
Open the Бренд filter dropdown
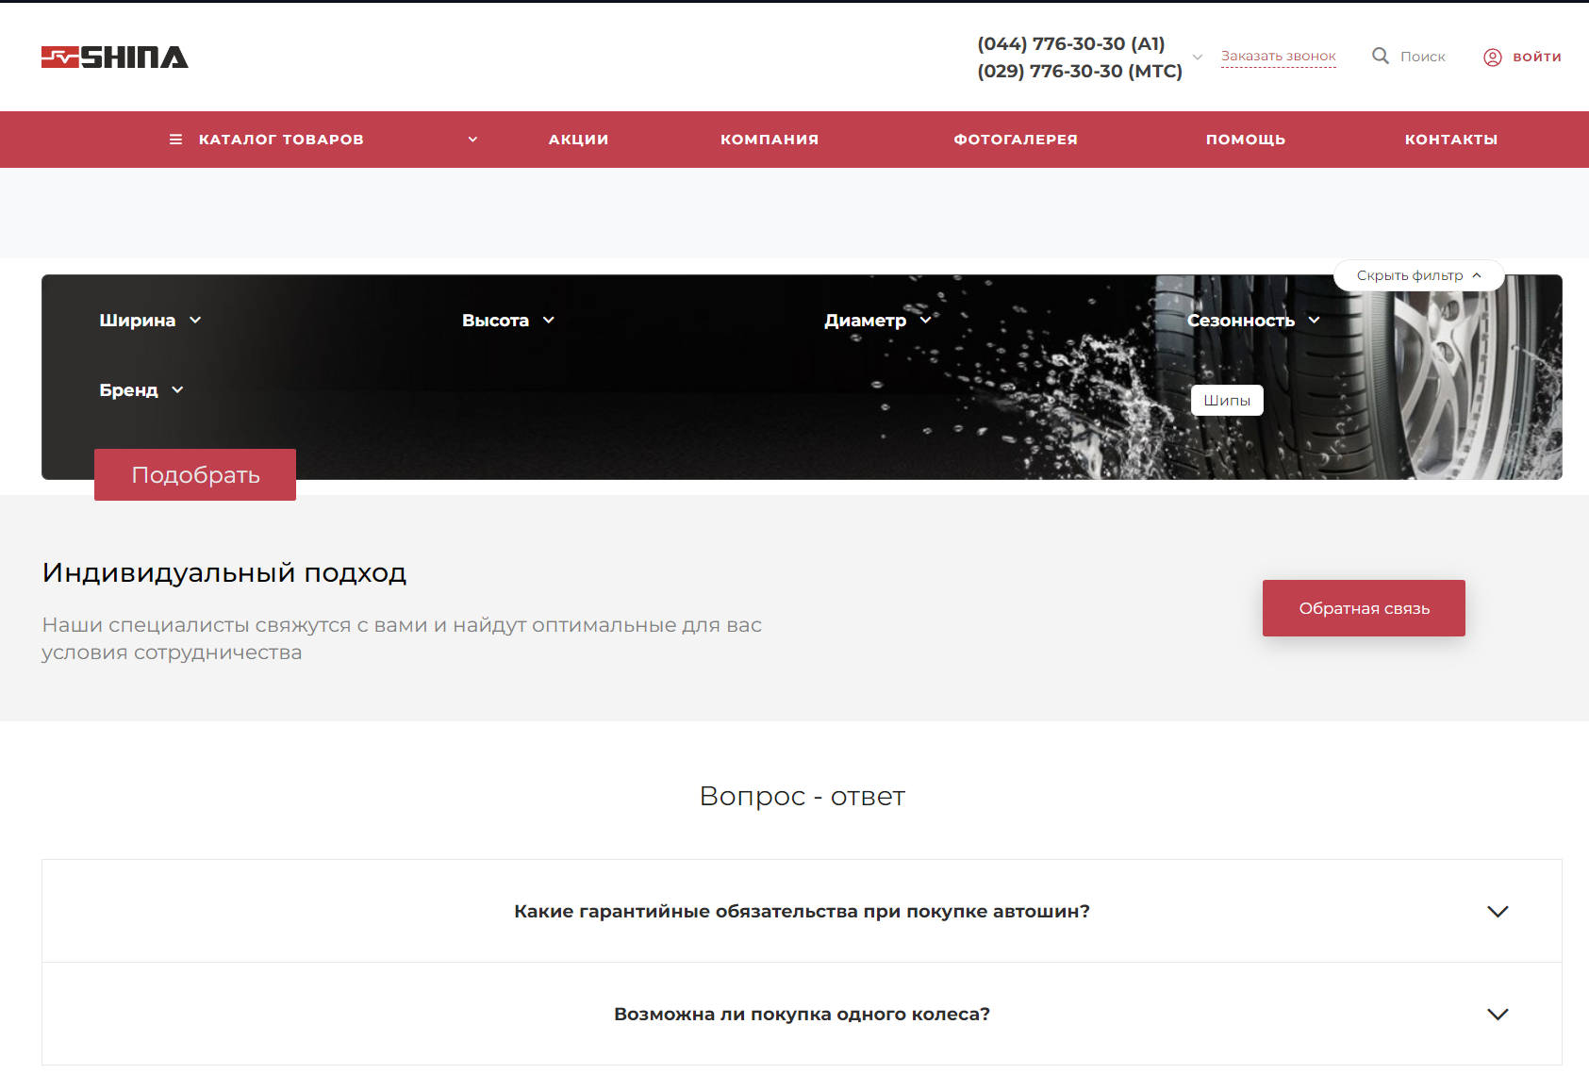click(x=141, y=390)
